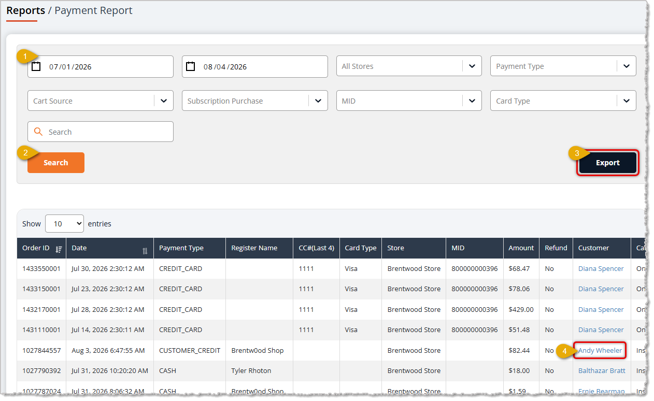Sort by Order ID column icon
The image size is (654, 401).
point(59,249)
